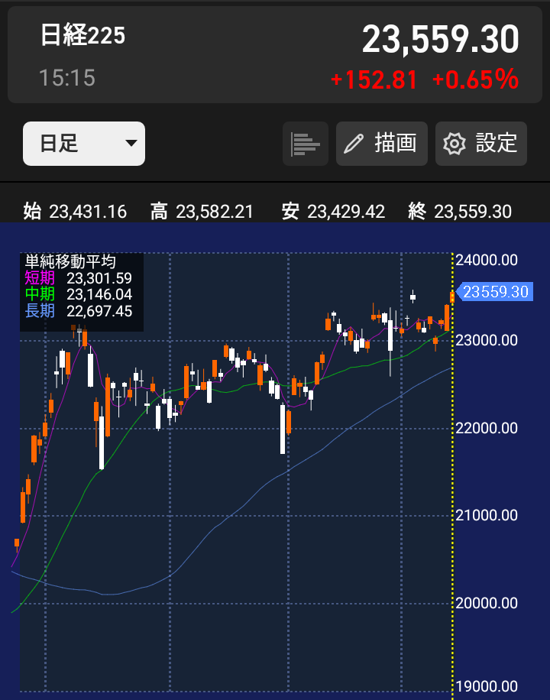
Task: Click the 安 23,429.42 low value
Action: click(x=333, y=211)
